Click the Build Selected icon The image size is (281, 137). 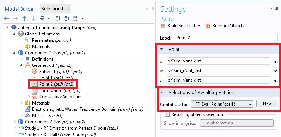click(x=163, y=26)
